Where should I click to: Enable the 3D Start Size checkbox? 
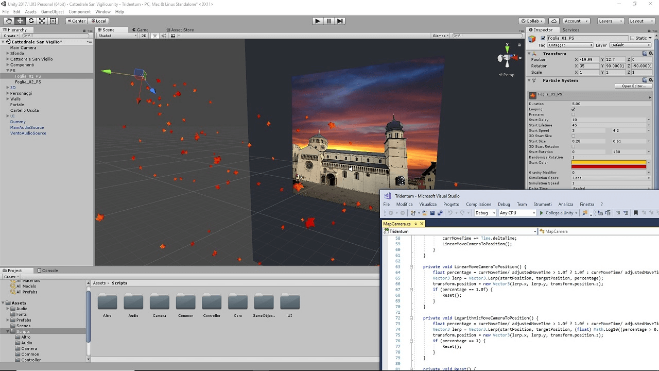coord(574,136)
